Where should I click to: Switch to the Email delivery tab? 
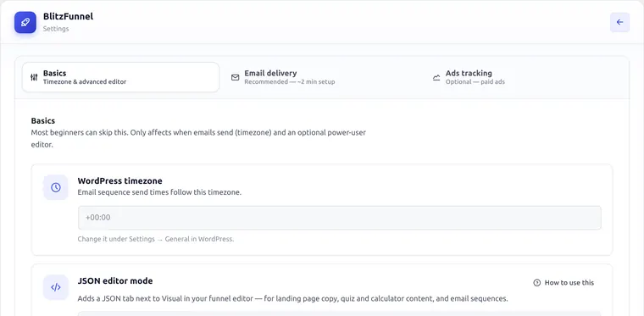tap(322, 77)
